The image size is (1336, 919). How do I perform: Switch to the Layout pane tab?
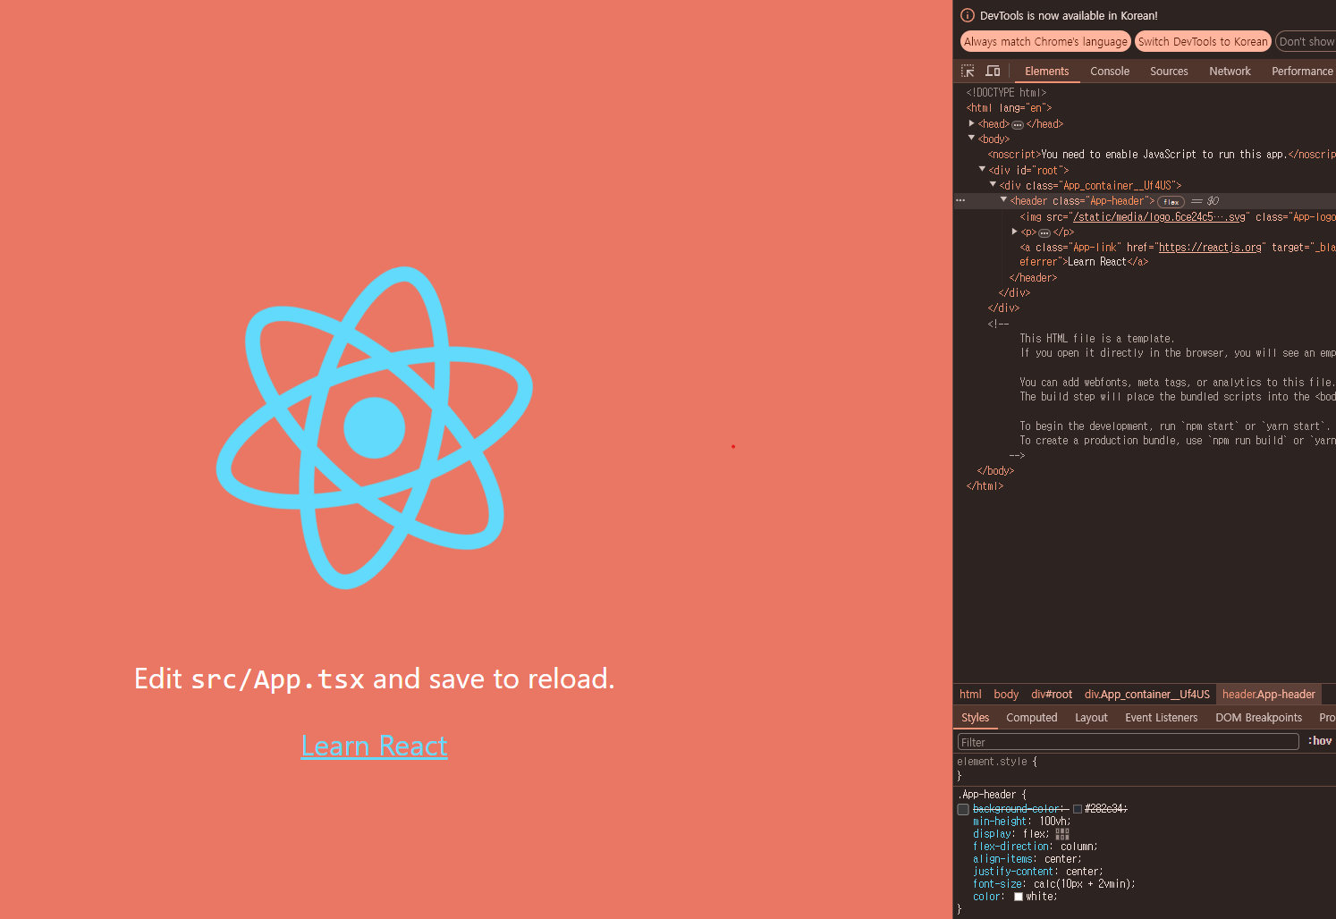point(1091,718)
